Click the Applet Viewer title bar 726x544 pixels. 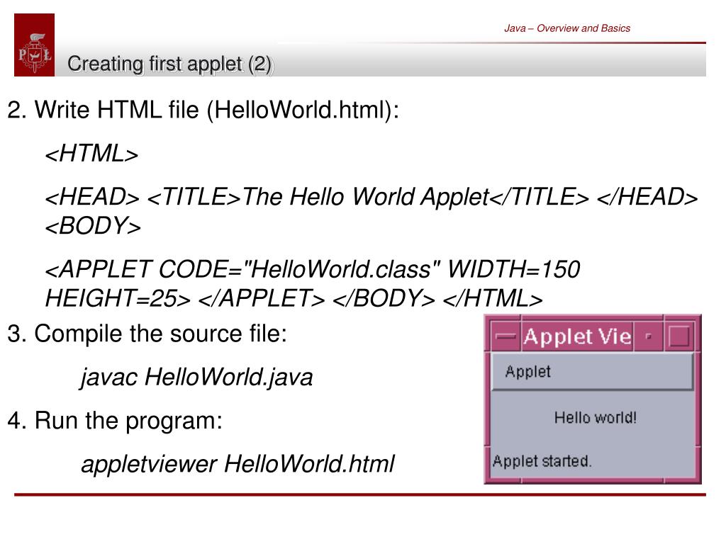(x=576, y=336)
